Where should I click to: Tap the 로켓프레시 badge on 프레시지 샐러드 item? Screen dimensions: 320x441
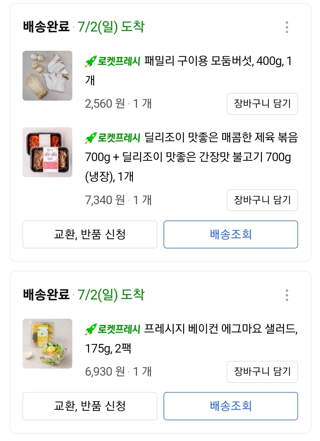click(113, 329)
